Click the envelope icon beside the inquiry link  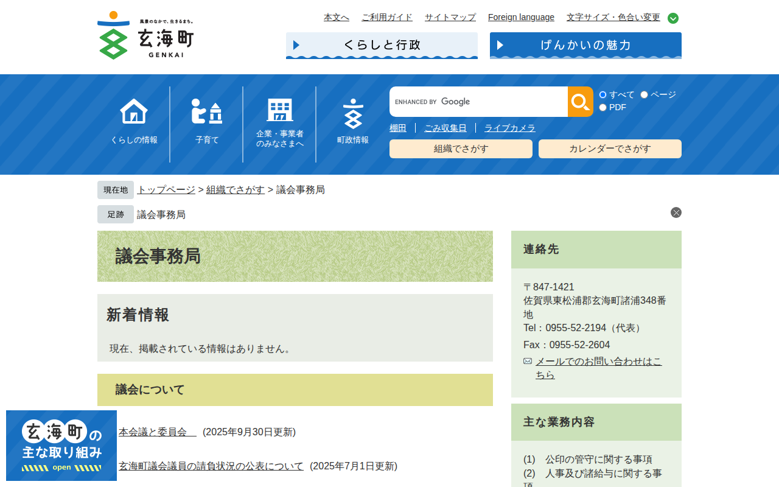tap(527, 360)
